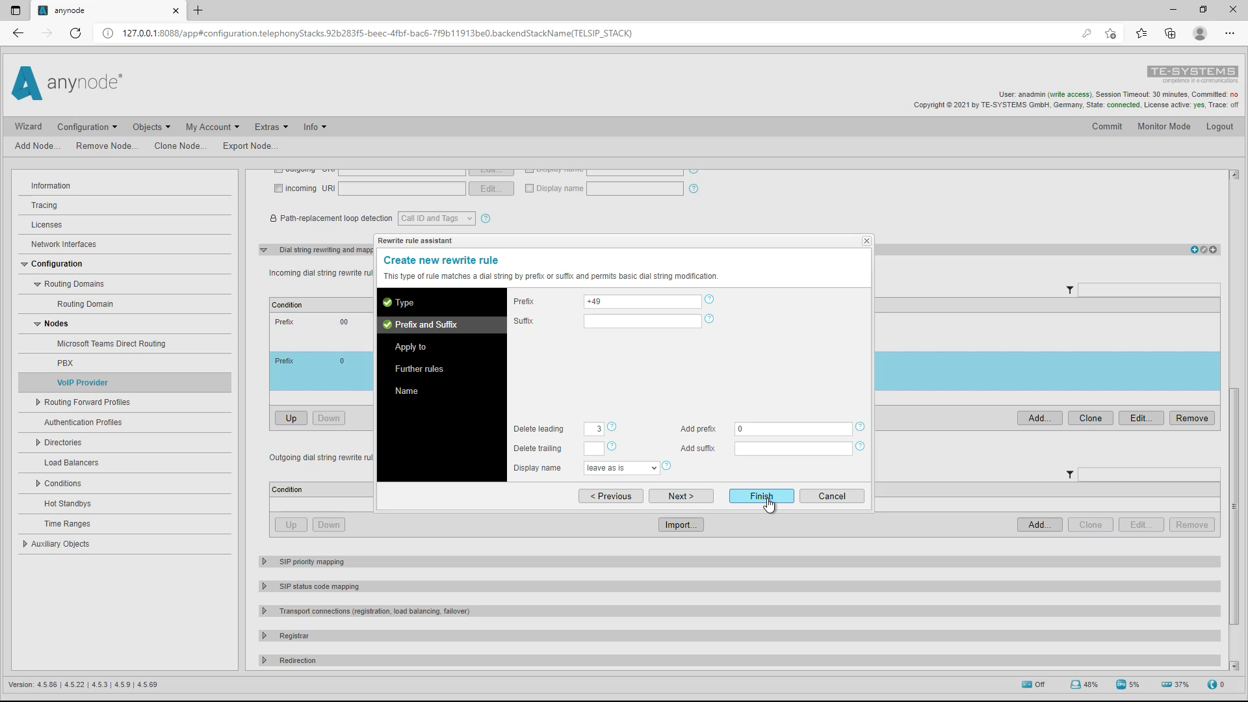Open the Objects menu

click(x=151, y=127)
